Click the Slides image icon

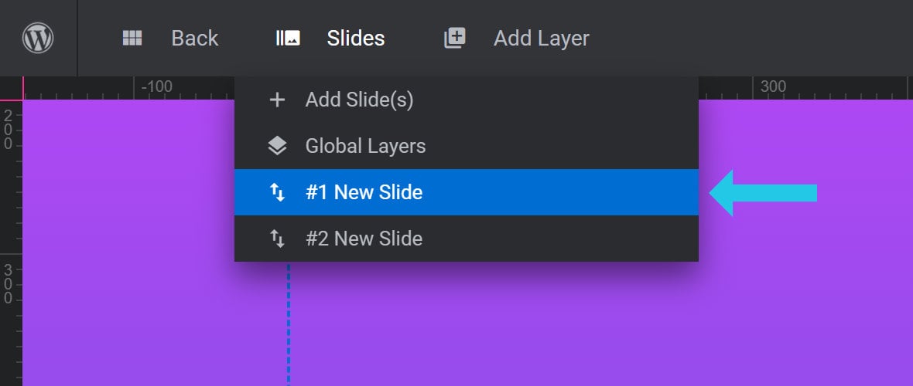(x=288, y=39)
